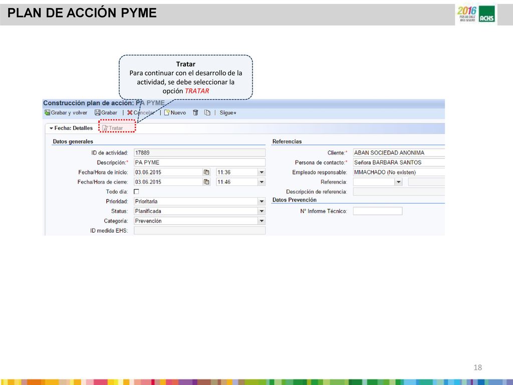Open calendar picker for Fecha/Hora de cierre
The height and width of the screenshot is (385, 513).
(x=206, y=182)
